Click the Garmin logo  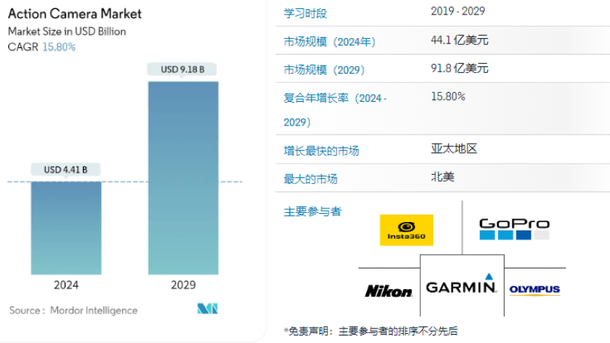[461, 286]
